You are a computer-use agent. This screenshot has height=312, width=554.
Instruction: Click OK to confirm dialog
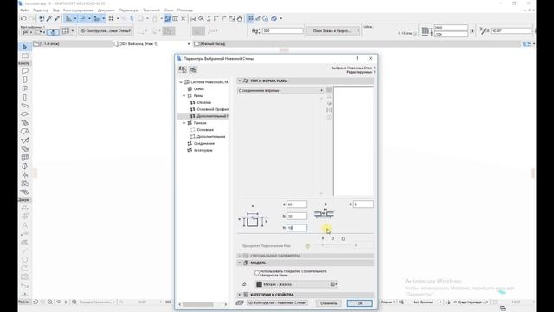(360, 303)
